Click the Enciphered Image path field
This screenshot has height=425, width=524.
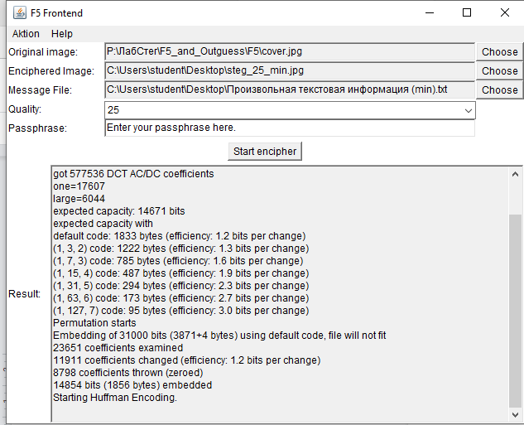click(x=290, y=71)
